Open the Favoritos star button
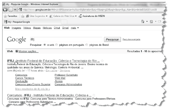 tap(11, 16)
